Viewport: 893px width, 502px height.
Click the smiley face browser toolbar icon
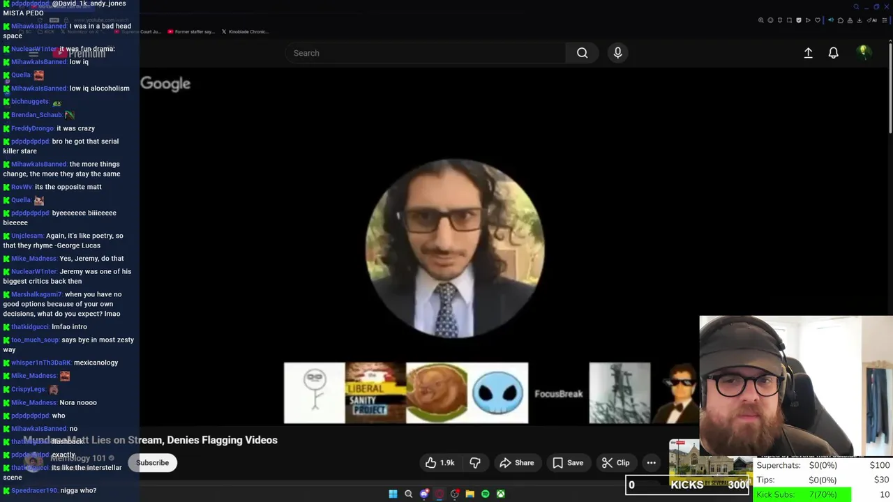click(770, 20)
